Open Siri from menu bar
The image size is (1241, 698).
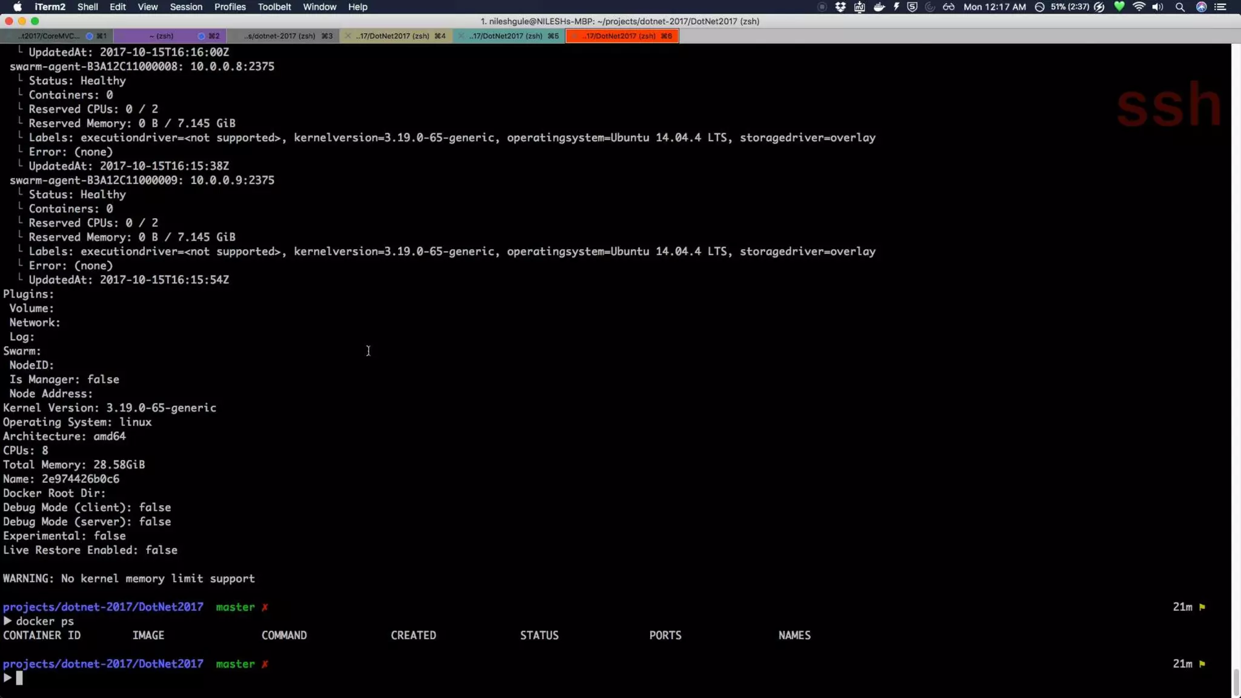(x=1201, y=7)
